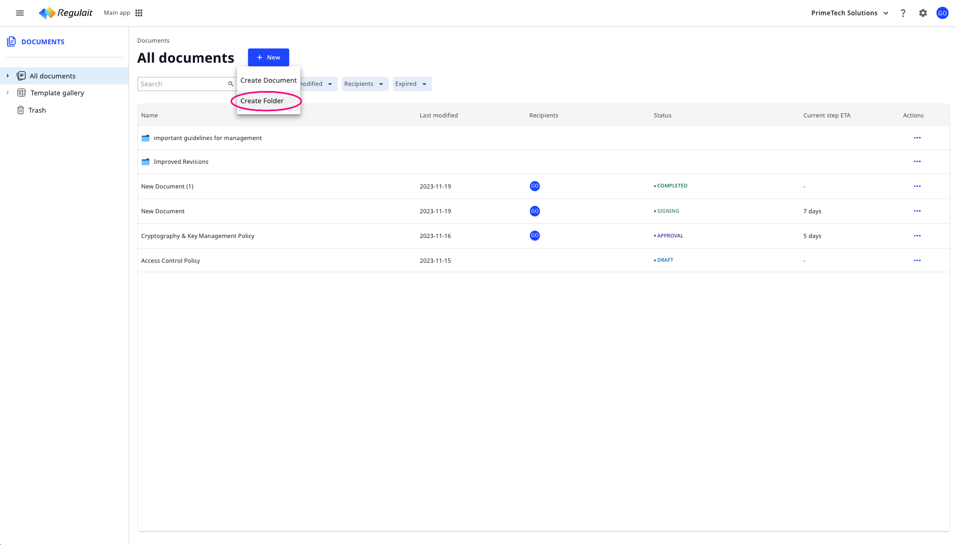Screen dimensions: 957x545
Task: Open the Main app grid launcher
Action: [x=139, y=13]
